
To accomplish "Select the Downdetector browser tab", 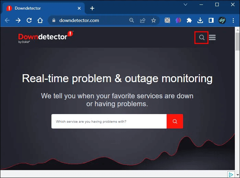I will pyautogui.click(x=43, y=8).
